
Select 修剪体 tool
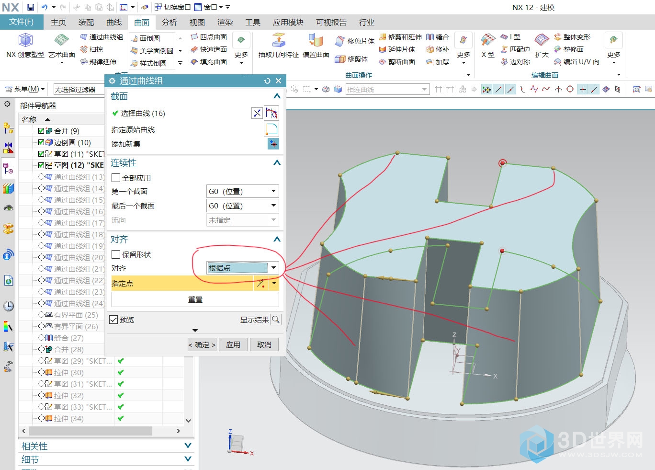coord(351,59)
